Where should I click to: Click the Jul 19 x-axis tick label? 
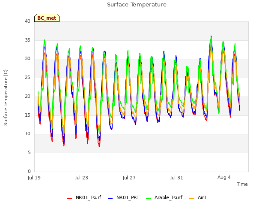coord(34,178)
